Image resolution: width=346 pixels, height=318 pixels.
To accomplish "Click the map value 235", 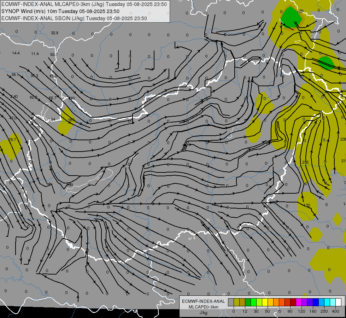I will click(305, 162).
